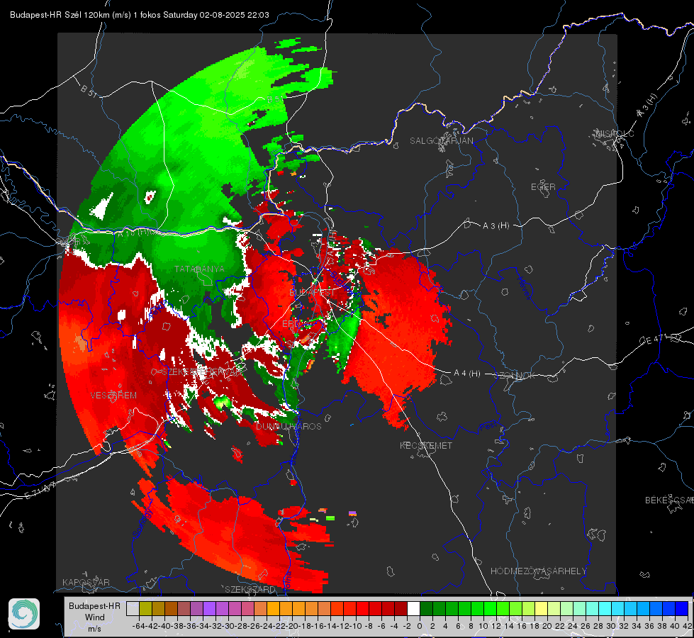Screen dimensions: 694x638
Task: Click the legend value '-64'
Action: (x=139, y=626)
